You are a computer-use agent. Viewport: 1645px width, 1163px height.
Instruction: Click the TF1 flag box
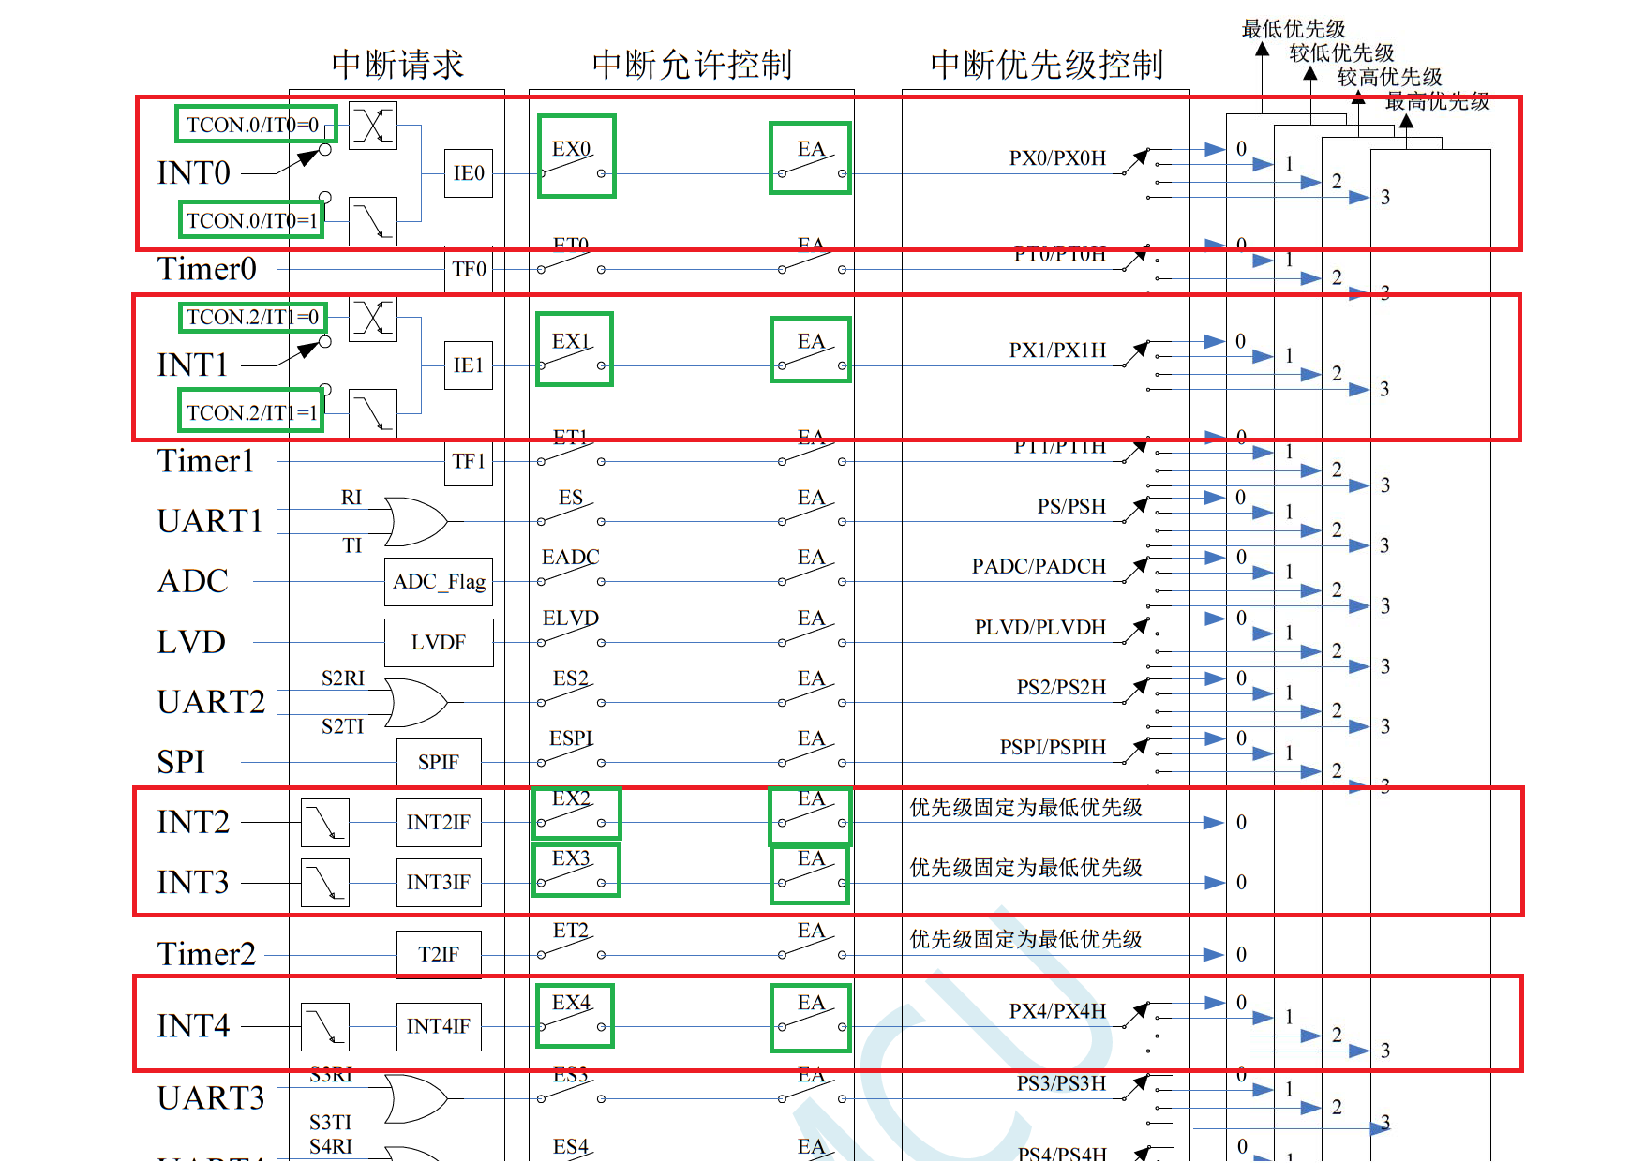(469, 461)
